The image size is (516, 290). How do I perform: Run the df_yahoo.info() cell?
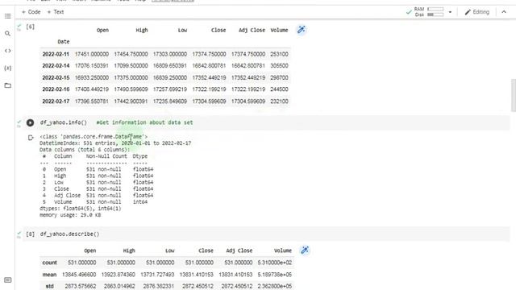tap(30, 122)
